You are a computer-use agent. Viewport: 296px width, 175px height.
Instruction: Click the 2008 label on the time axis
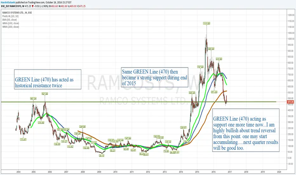(x=83, y=172)
